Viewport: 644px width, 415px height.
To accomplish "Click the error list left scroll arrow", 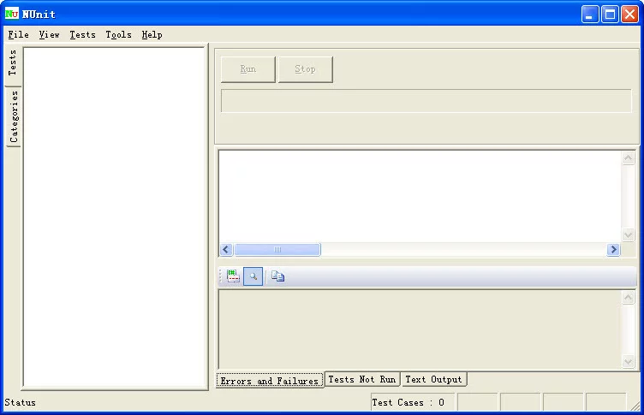I will [226, 250].
